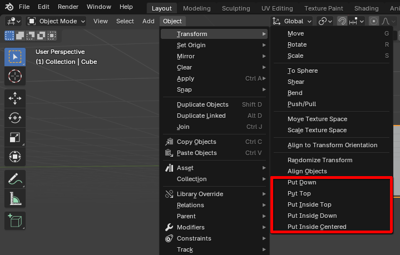Set selection mode to Subtract
Image resolution: width=400 pixels, height=255 pixels.
[x=31, y=36]
